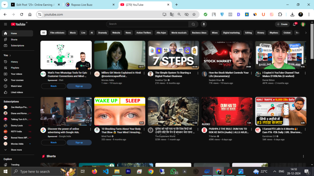Click the Create button
Viewport: 314px width, 176px height.
[x=282, y=24]
